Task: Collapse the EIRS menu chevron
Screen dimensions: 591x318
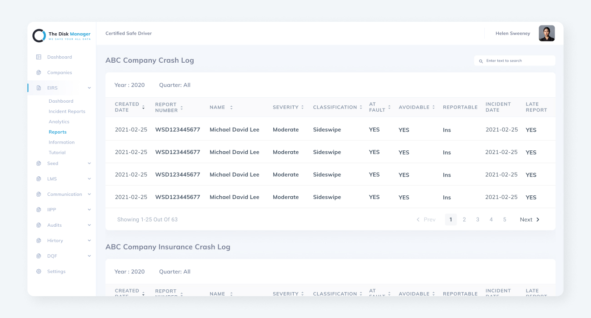Action: pyautogui.click(x=89, y=88)
